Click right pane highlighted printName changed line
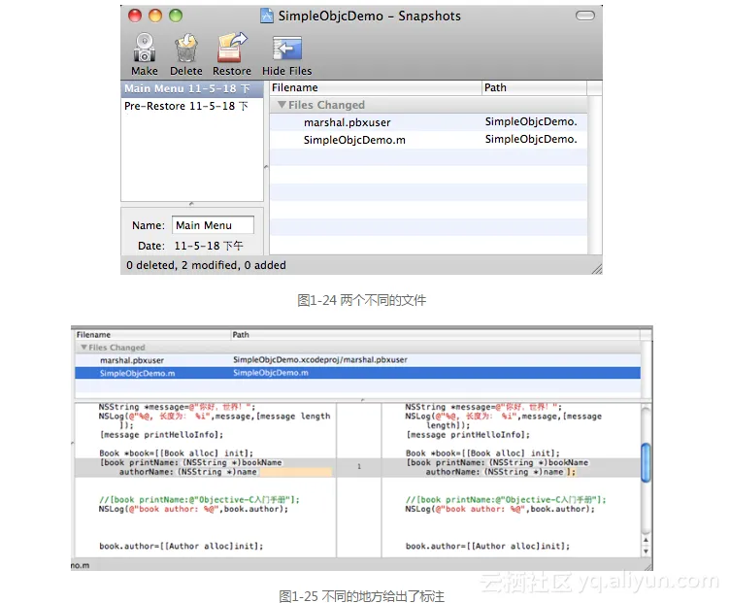The image size is (730, 603). tap(511, 467)
